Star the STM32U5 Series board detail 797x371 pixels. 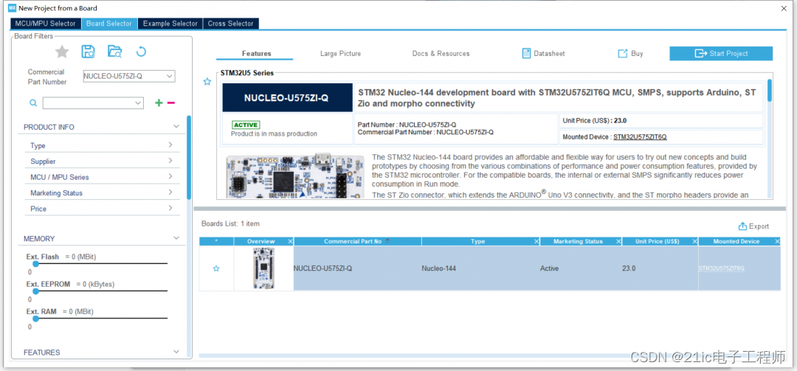pyautogui.click(x=207, y=81)
